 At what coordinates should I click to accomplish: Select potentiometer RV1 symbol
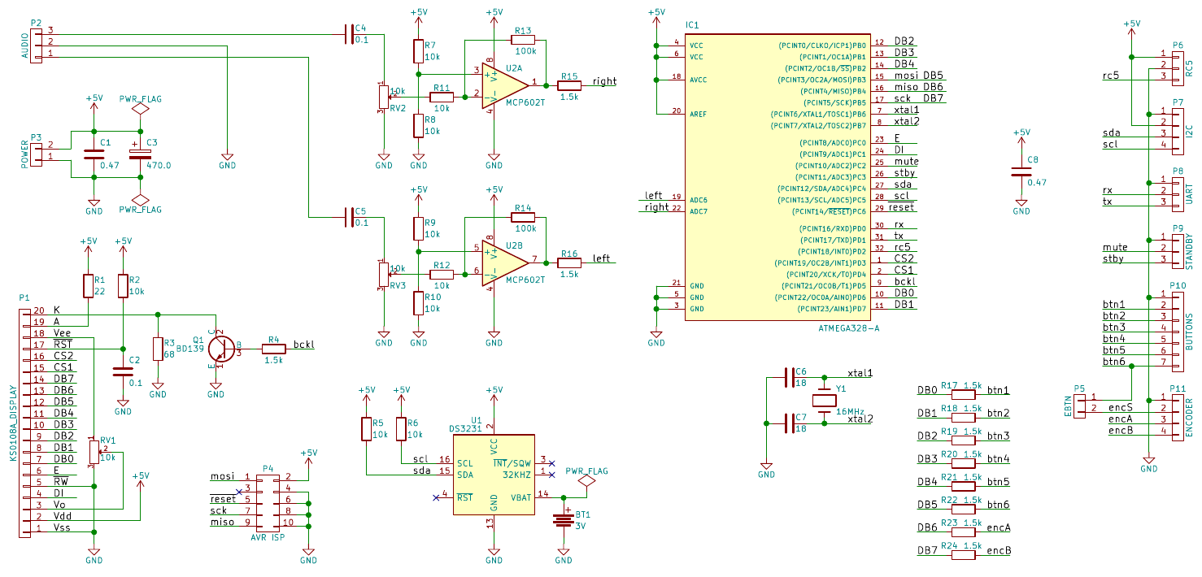(94, 451)
